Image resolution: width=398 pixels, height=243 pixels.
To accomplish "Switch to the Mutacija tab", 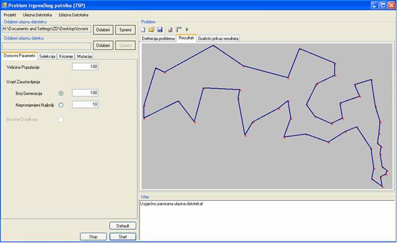I will 84,57.
